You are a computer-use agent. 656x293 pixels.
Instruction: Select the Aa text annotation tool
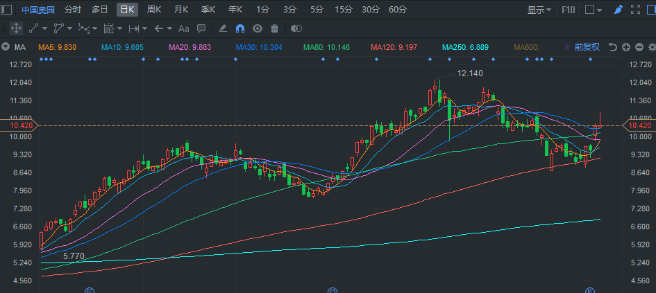coord(184,28)
